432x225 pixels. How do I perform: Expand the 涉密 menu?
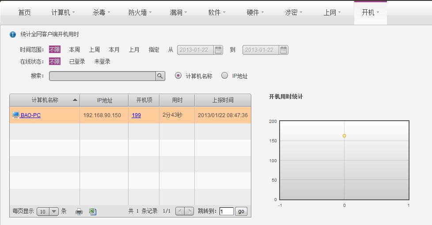[294, 12]
